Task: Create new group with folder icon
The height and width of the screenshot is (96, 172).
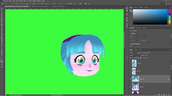Action: coord(164,95)
